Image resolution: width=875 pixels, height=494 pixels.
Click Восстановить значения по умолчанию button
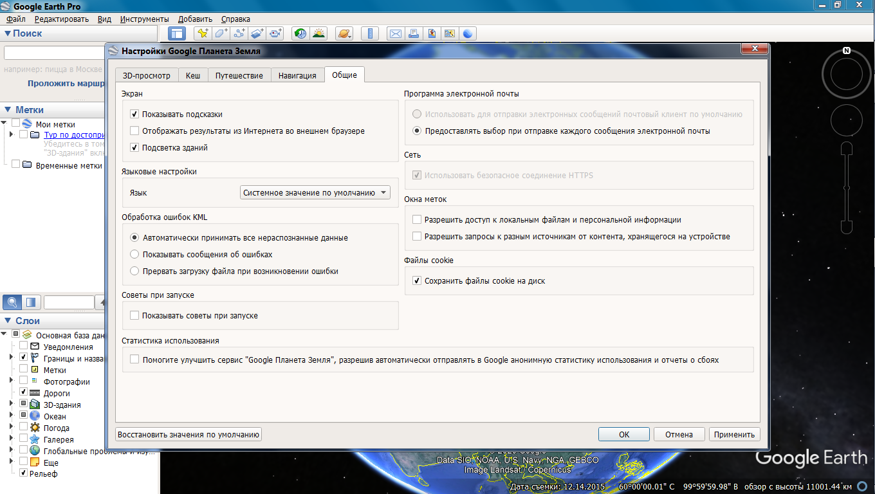[x=189, y=434]
